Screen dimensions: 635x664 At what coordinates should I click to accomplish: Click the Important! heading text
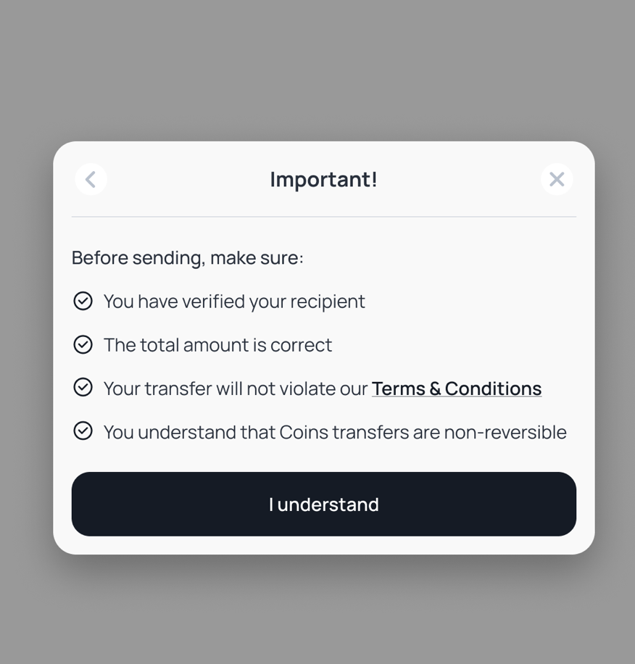(324, 180)
